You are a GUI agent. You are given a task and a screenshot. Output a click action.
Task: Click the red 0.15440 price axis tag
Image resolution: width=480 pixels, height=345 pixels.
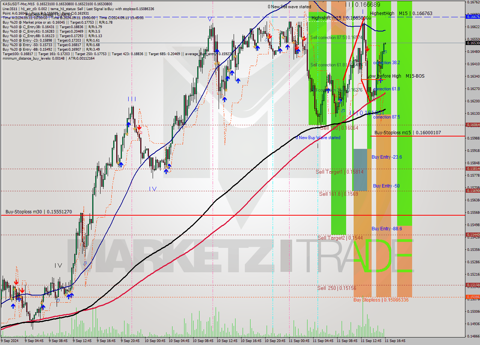coord(472,235)
